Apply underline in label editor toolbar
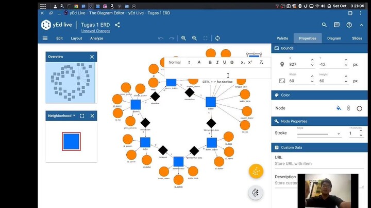Screen dimensions: 371x208 point(225,62)
